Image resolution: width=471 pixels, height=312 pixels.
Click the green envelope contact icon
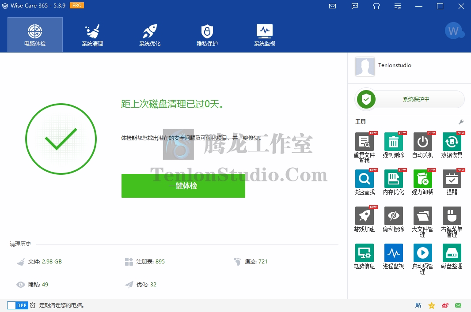pos(458,305)
